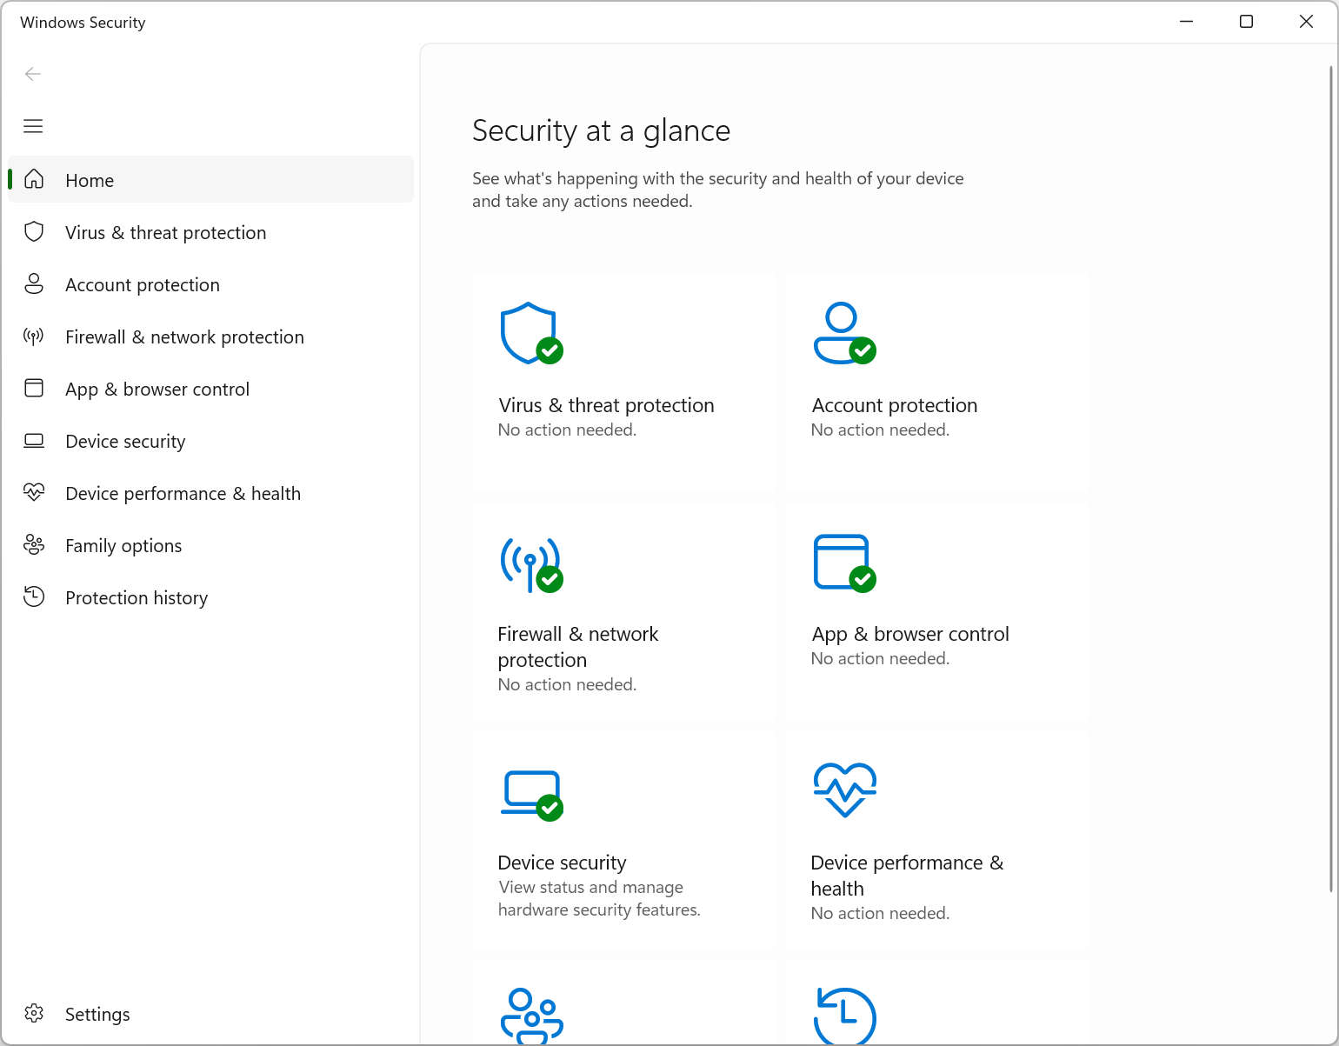Viewport: 1339px width, 1046px height.
Task: Go to Account protection in sidebar
Action: coord(210,284)
